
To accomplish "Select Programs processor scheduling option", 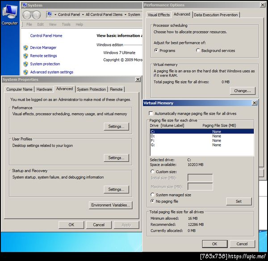I will [156, 50].
